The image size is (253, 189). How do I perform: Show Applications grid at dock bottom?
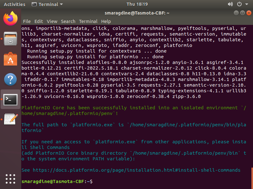click(10, 179)
